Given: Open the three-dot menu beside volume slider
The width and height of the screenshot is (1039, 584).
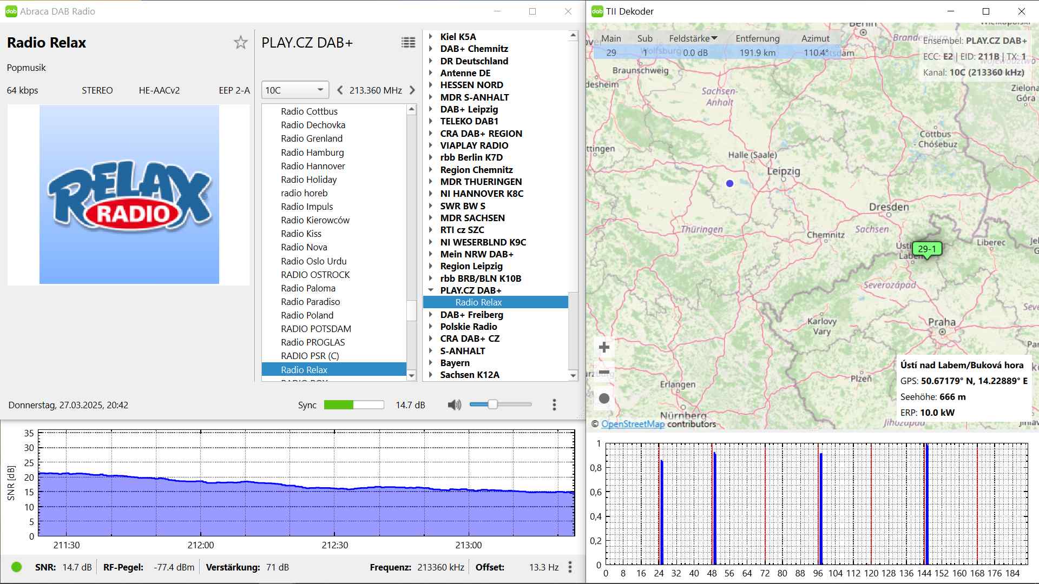Looking at the screenshot, I should point(554,405).
